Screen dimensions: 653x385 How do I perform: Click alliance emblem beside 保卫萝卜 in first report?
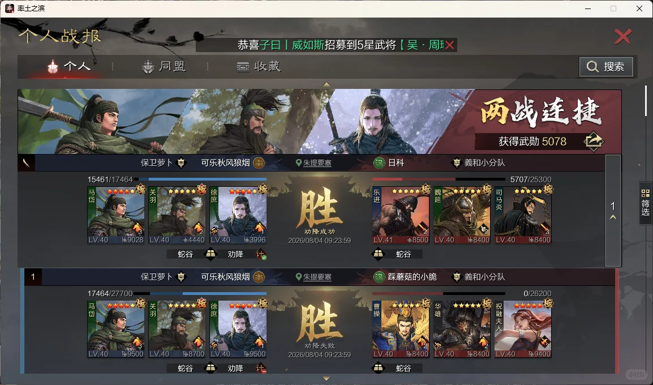[181, 163]
